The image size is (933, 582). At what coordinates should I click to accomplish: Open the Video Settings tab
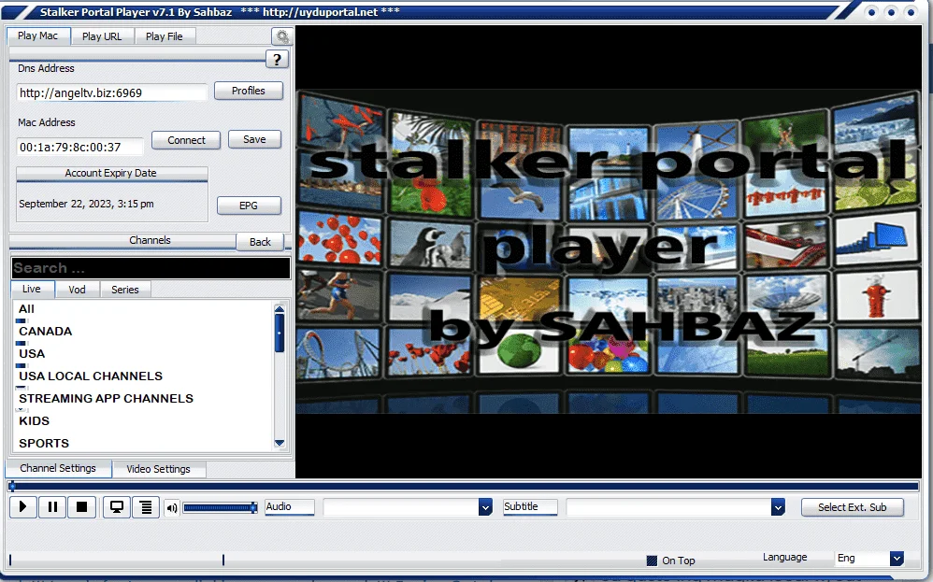coord(158,469)
